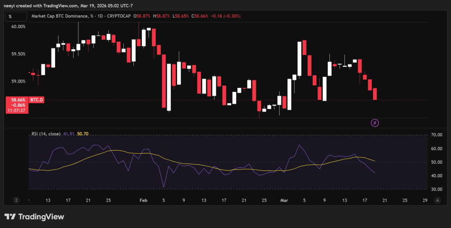Click the red 58.66% current price label
The image size is (451, 228).
(x=17, y=100)
